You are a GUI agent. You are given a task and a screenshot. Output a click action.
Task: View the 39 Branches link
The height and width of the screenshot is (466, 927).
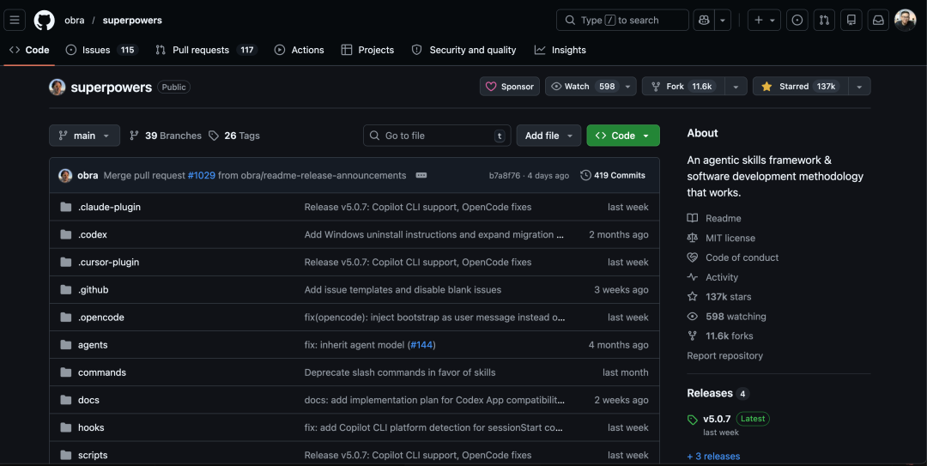[166, 136]
